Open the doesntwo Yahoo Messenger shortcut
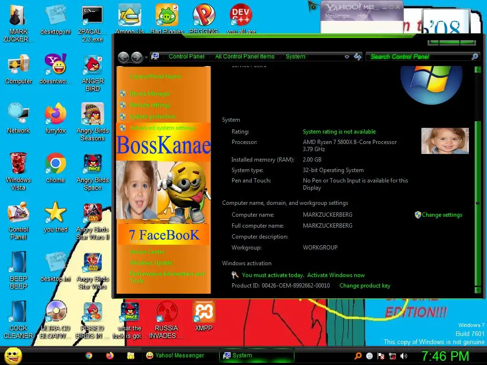487x365 pixels. 55,69
